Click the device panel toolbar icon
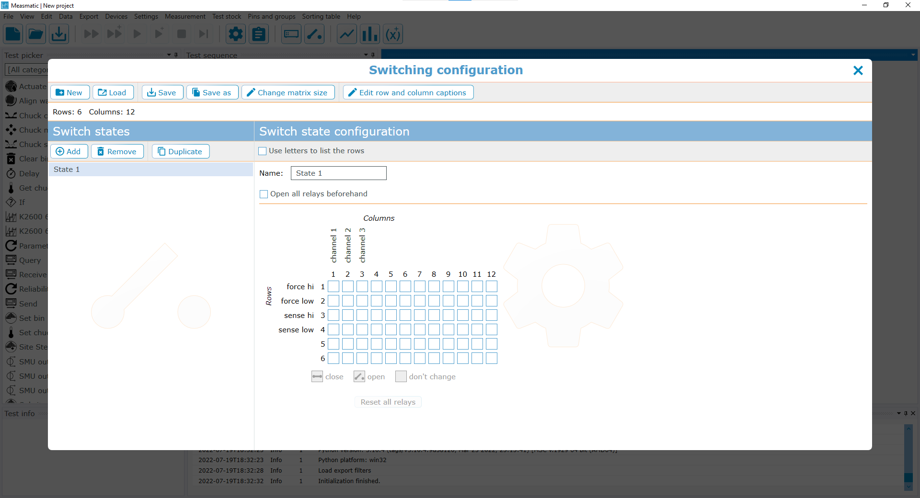 click(x=291, y=34)
